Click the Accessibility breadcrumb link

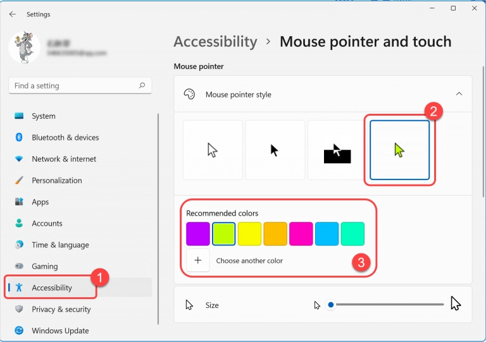point(215,42)
